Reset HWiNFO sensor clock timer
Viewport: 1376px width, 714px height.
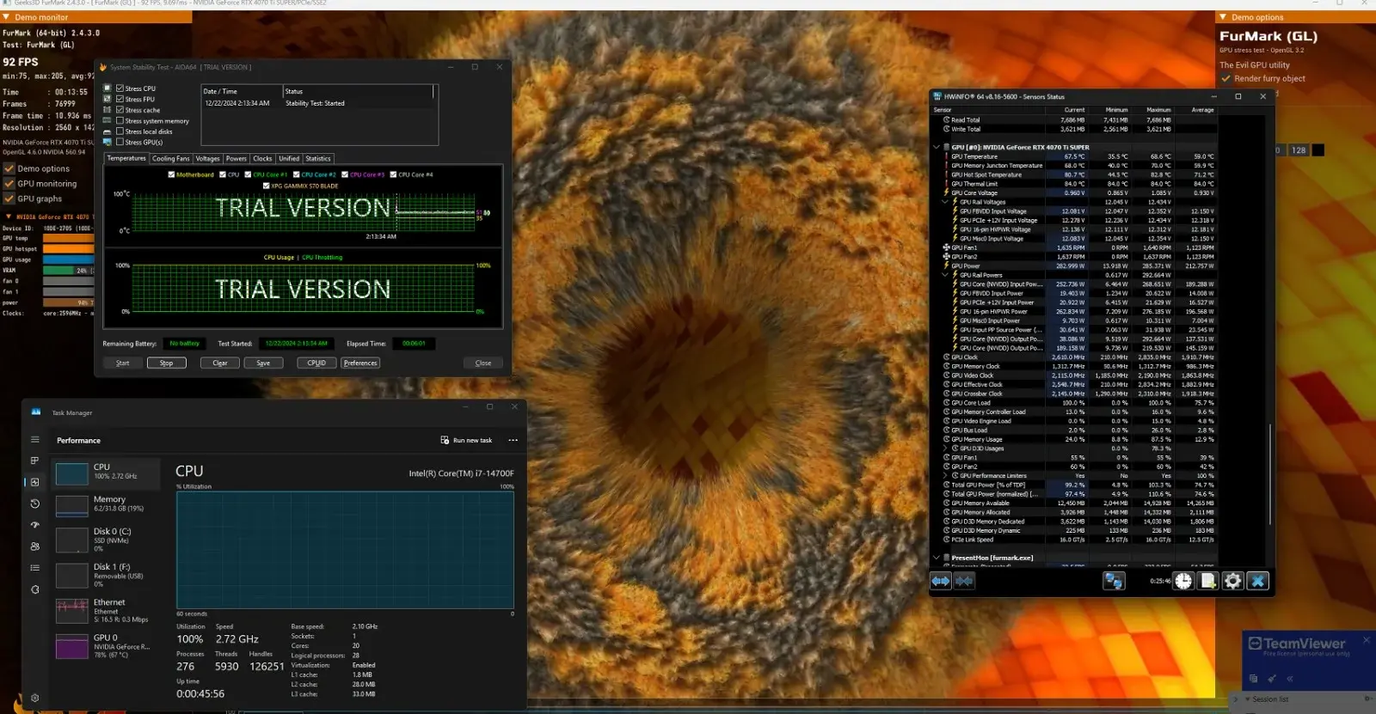point(1184,582)
